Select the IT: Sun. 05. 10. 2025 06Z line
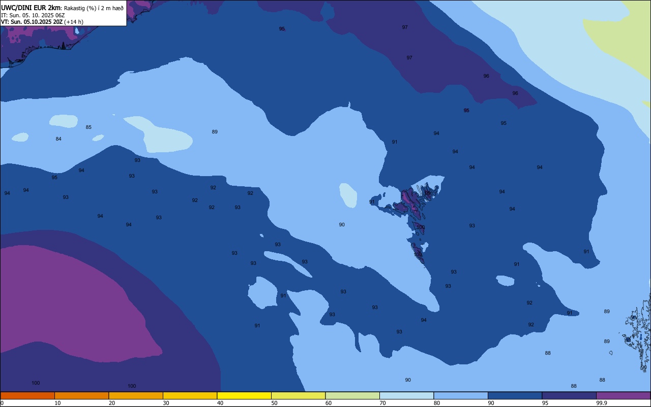The height and width of the screenshot is (407, 651). click(x=33, y=15)
